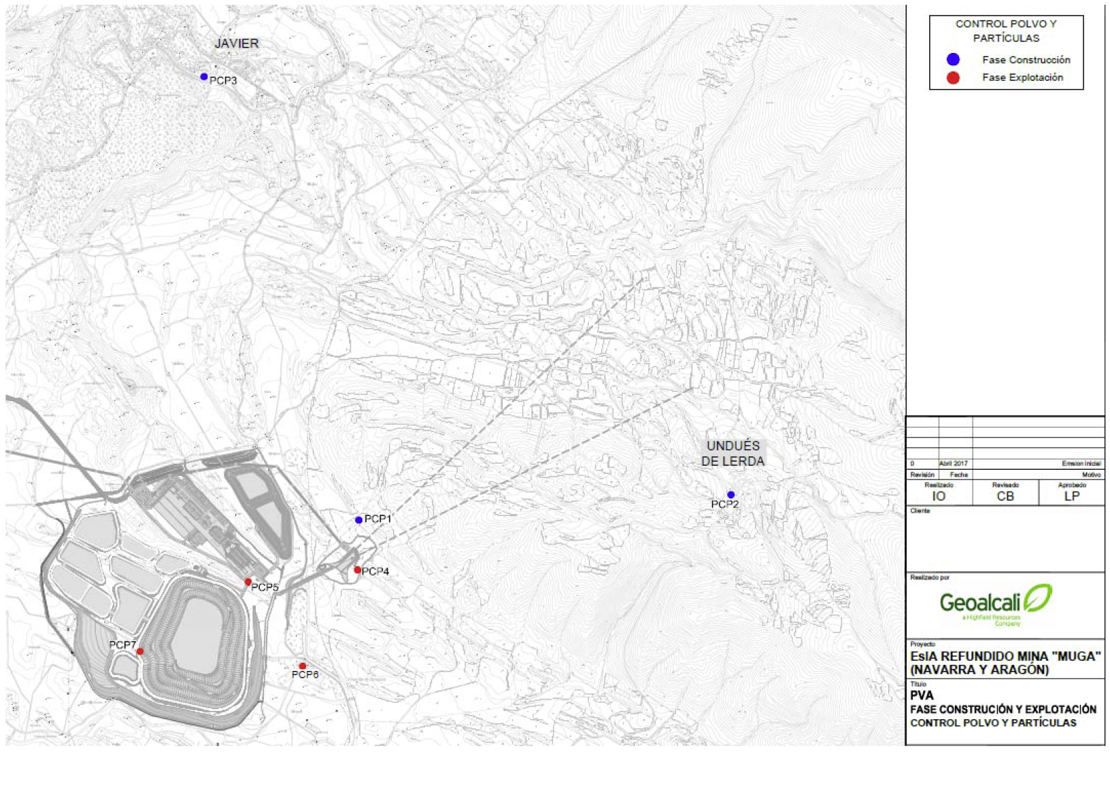The width and height of the screenshot is (1110, 792).
Task: Select the PCP2 text label
Action: point(724,504)
